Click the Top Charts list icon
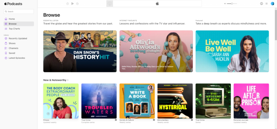 click(x=6, y=29)
